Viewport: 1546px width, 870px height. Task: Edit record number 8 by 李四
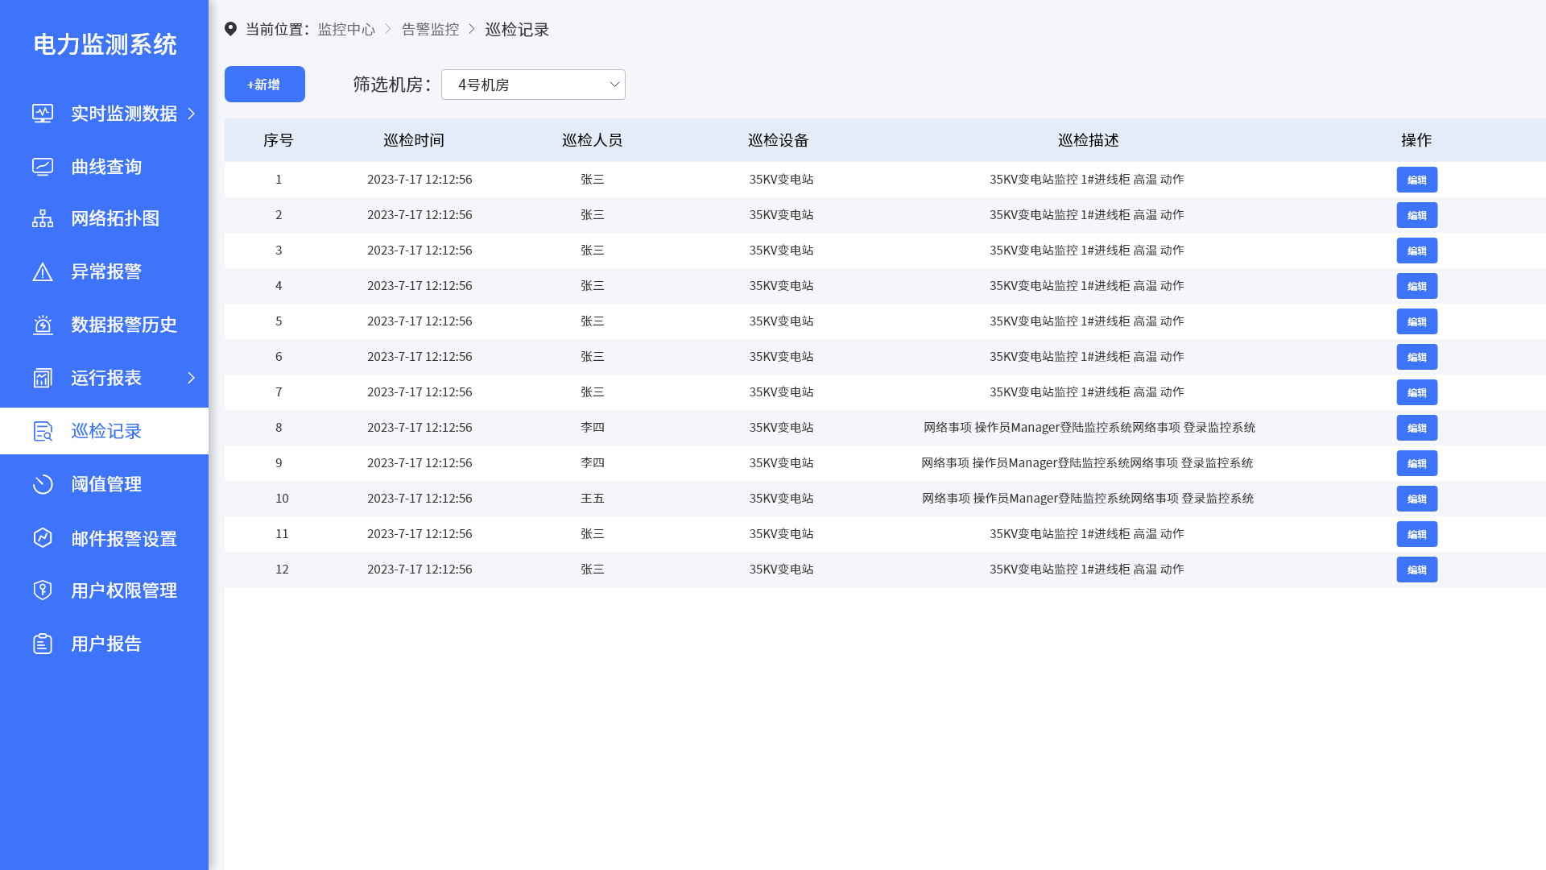tap(1416, 428)
